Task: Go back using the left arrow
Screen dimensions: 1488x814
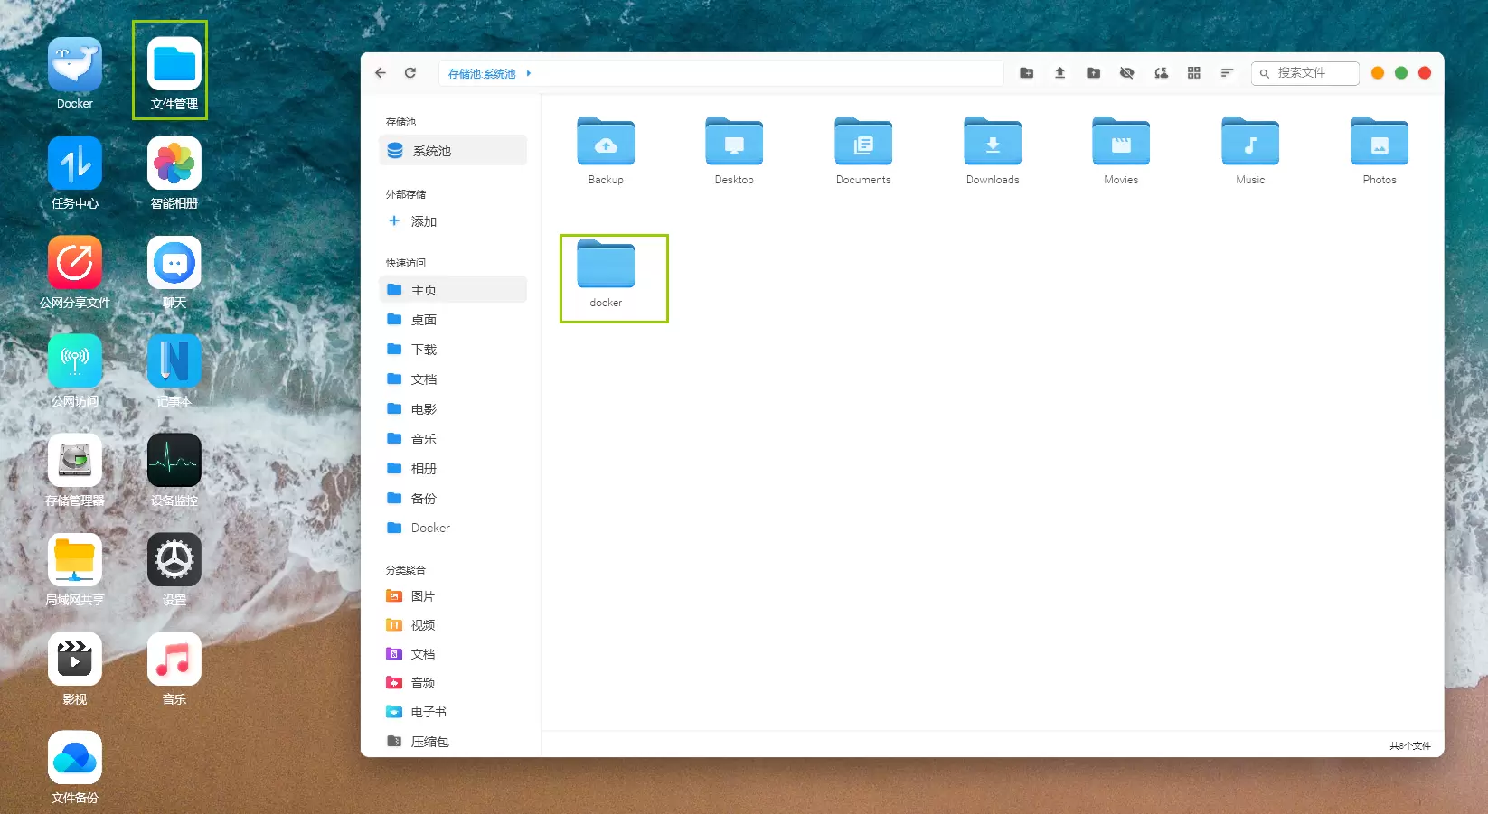Action: click(x=381, y=73)
